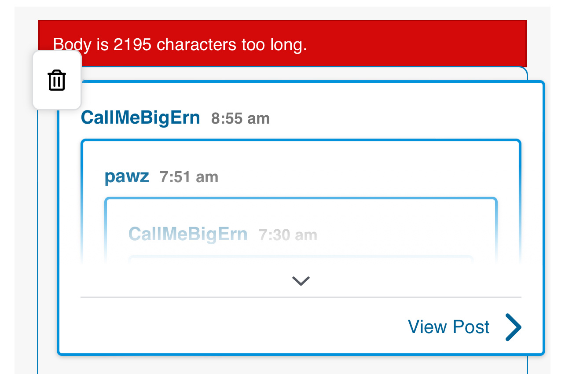Click the 7:51 am timestamp
The height and width of the screenshot is (374, 565).
pyautogui.click(x=189, y=177)
